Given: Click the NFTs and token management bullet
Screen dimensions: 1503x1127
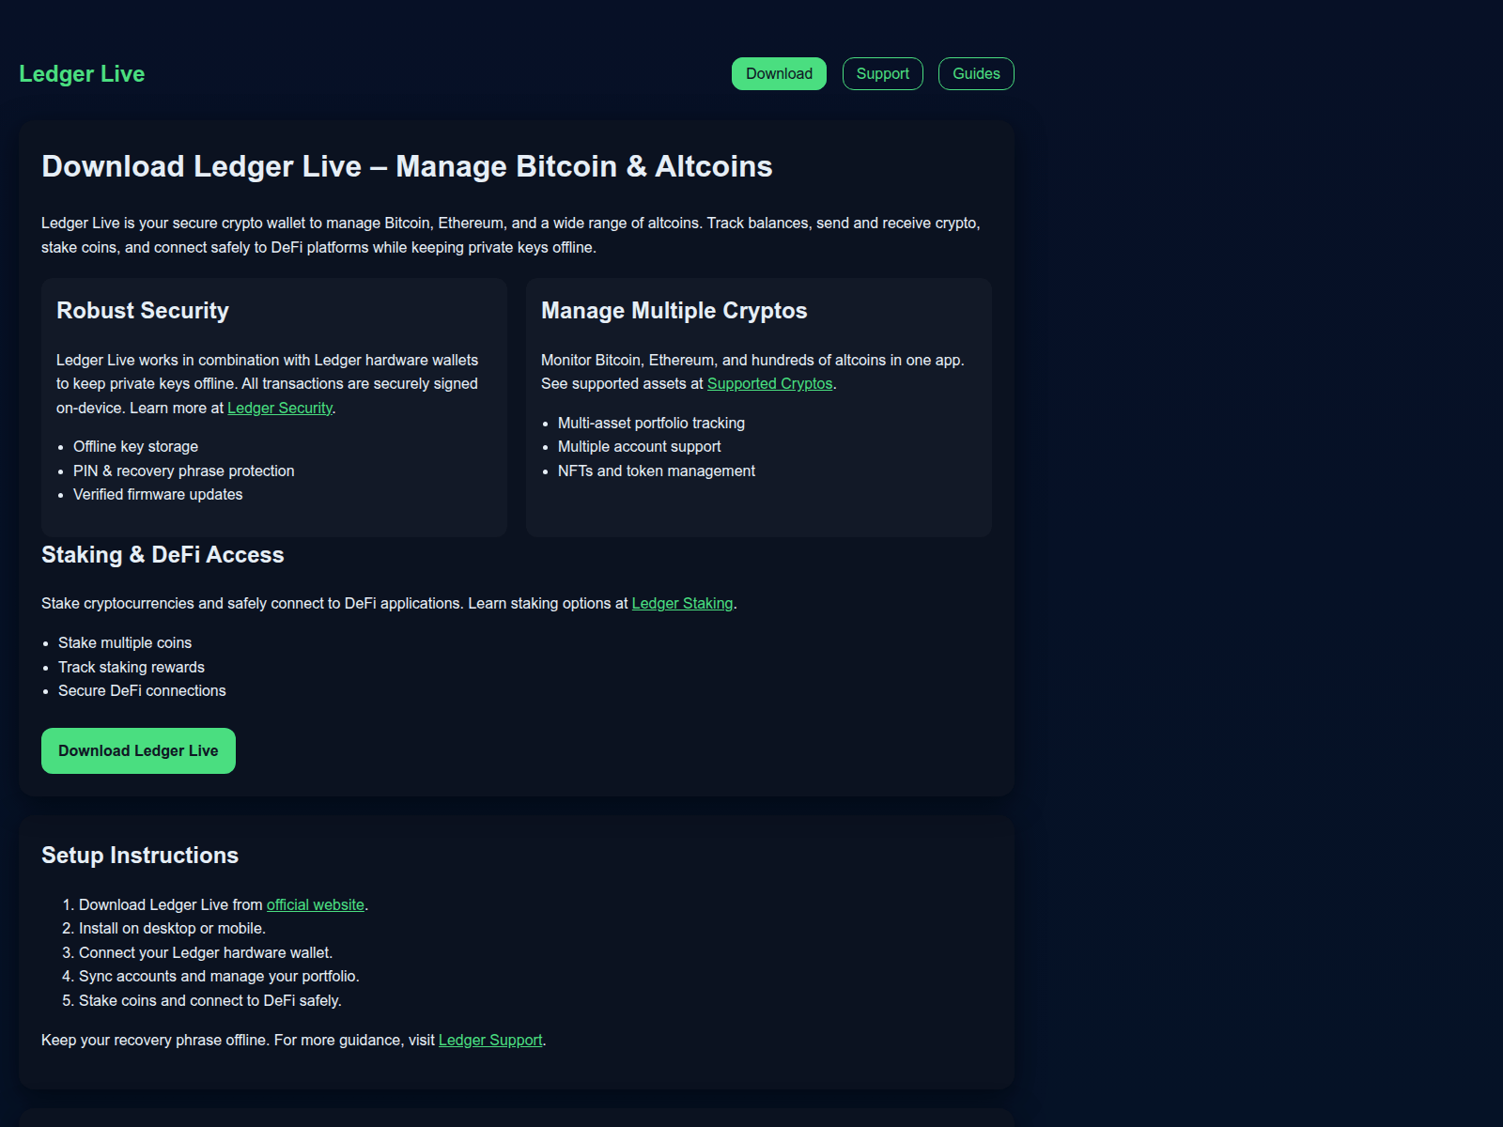Looking at the screenshot, I should pyautogui.click(x=656, y=471).
